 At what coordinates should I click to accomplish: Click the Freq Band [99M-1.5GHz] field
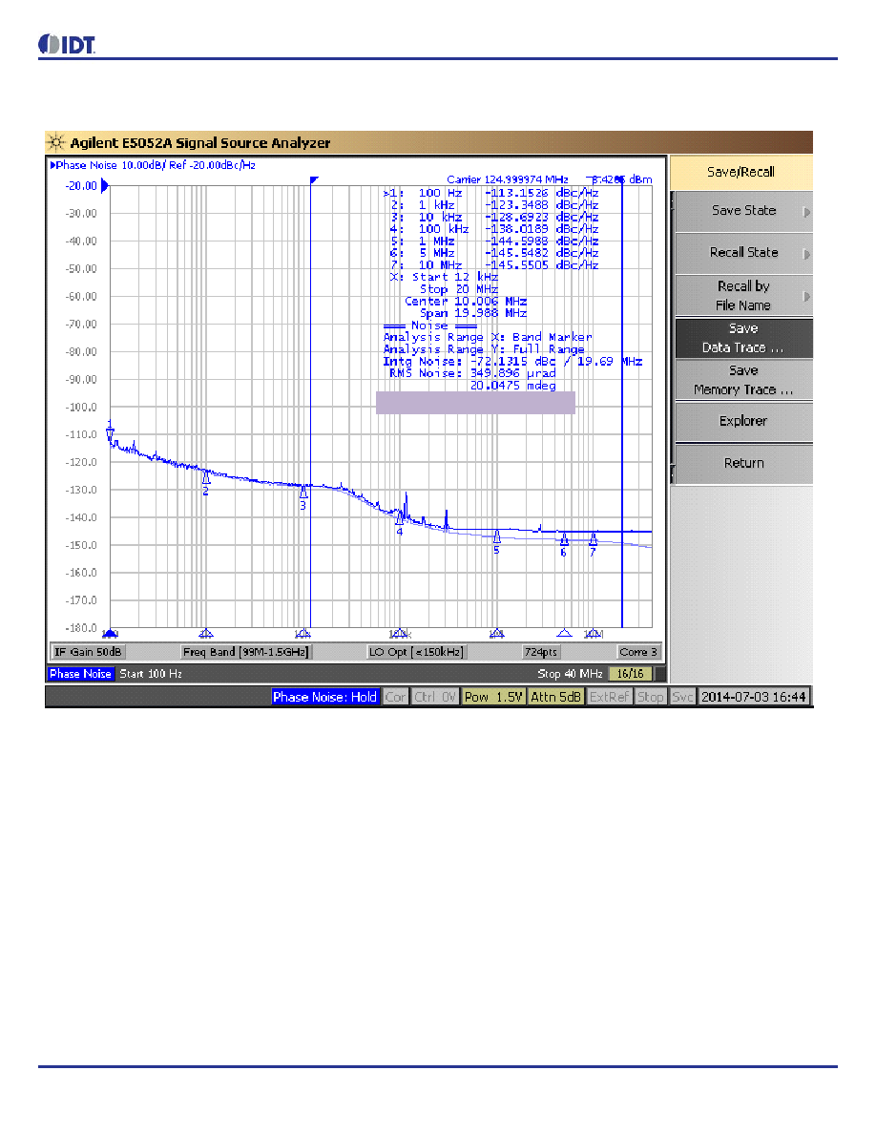246,652
